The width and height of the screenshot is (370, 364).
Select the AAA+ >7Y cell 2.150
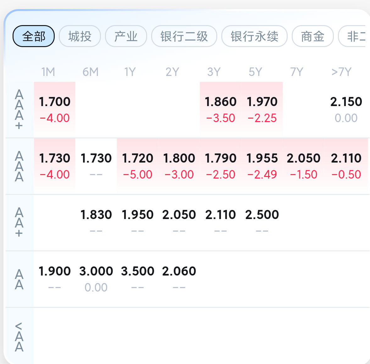(x=346, y=110)
